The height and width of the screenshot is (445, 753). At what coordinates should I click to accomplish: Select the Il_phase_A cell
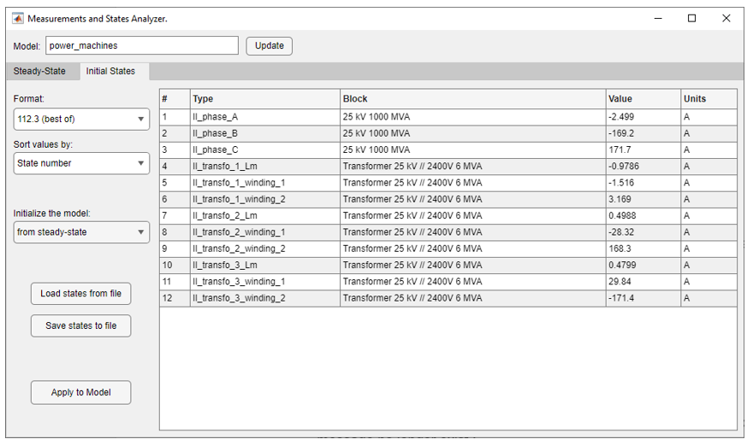pos(265,117)
